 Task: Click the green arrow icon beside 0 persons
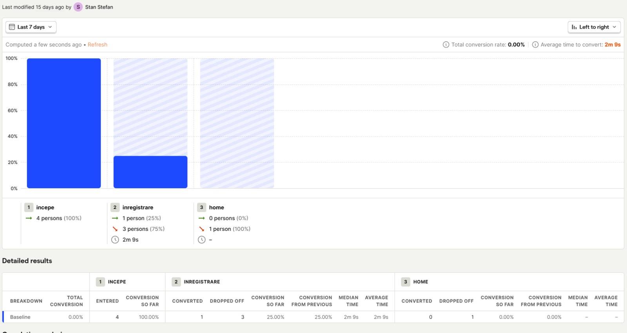(x=201, y=218)
